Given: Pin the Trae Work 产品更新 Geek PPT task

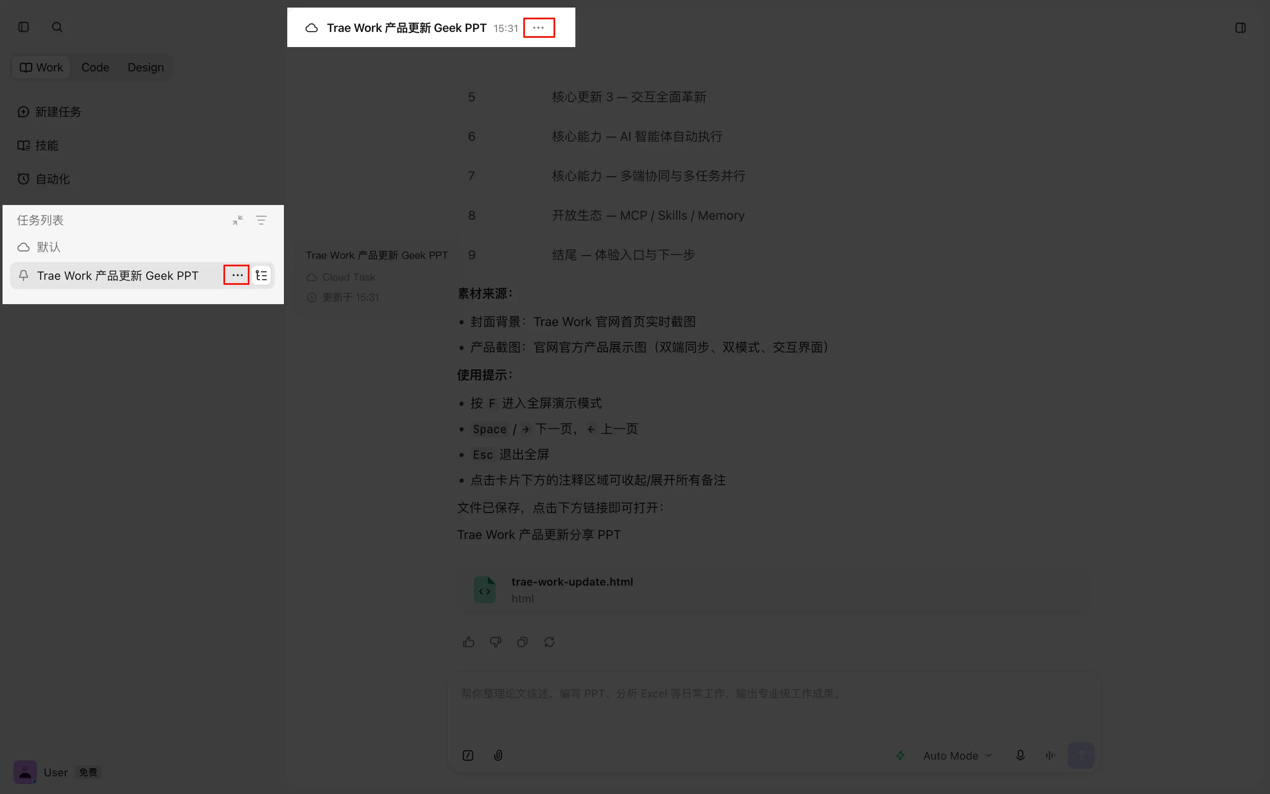Looking at the screenshot, I should tap(24, 276).
